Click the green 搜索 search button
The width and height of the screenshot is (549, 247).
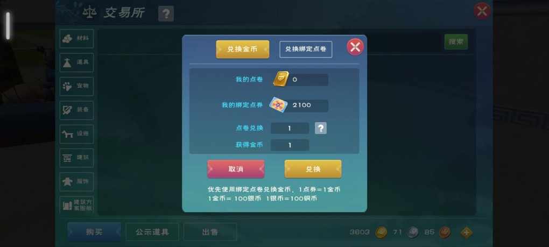(456, 42)
